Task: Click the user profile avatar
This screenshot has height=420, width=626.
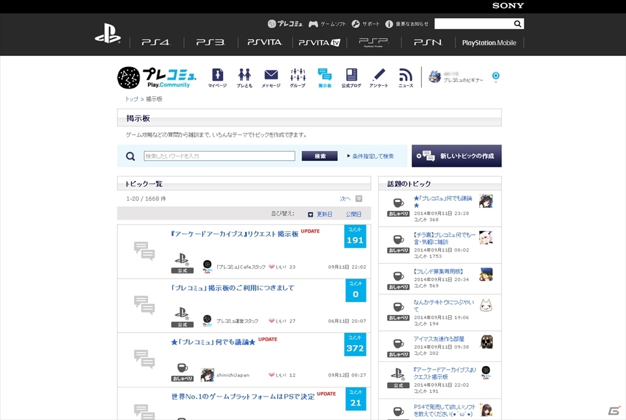Action: coord(434,76)
